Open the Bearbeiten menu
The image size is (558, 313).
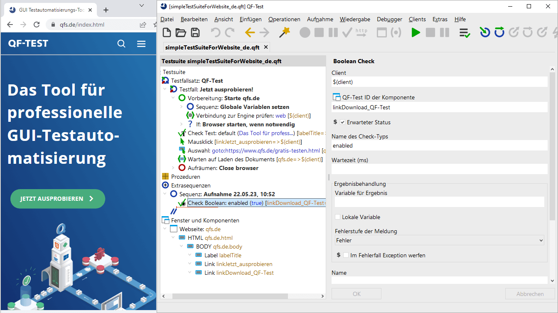tap(194, 19)
